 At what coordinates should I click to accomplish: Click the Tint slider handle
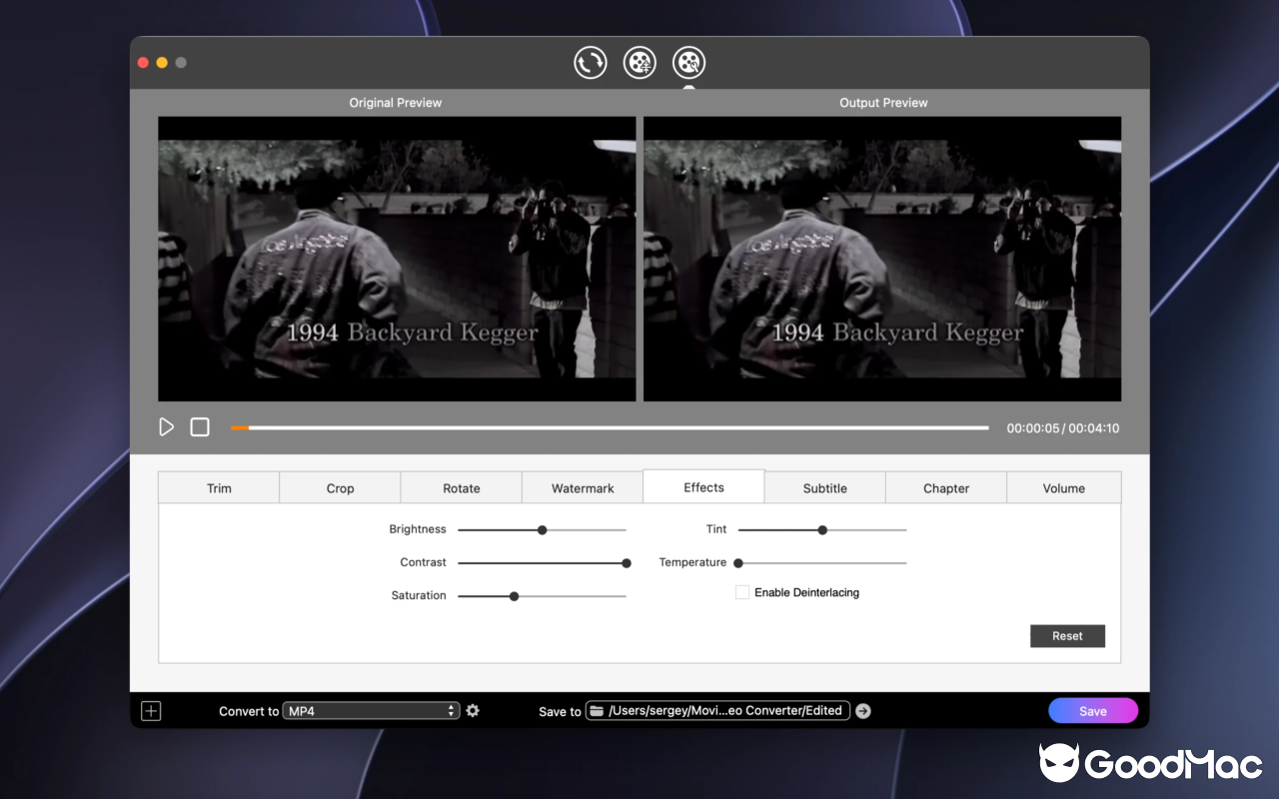(822, 530)
